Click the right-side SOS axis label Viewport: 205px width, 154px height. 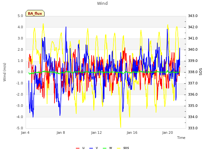(x=201, y=72)
